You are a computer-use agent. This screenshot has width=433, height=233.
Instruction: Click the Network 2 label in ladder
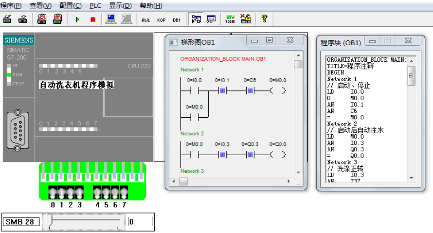(x=192, y=134)
